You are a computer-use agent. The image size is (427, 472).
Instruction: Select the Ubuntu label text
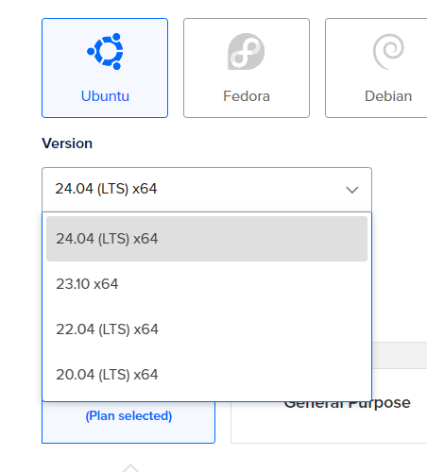coord(105,96)
